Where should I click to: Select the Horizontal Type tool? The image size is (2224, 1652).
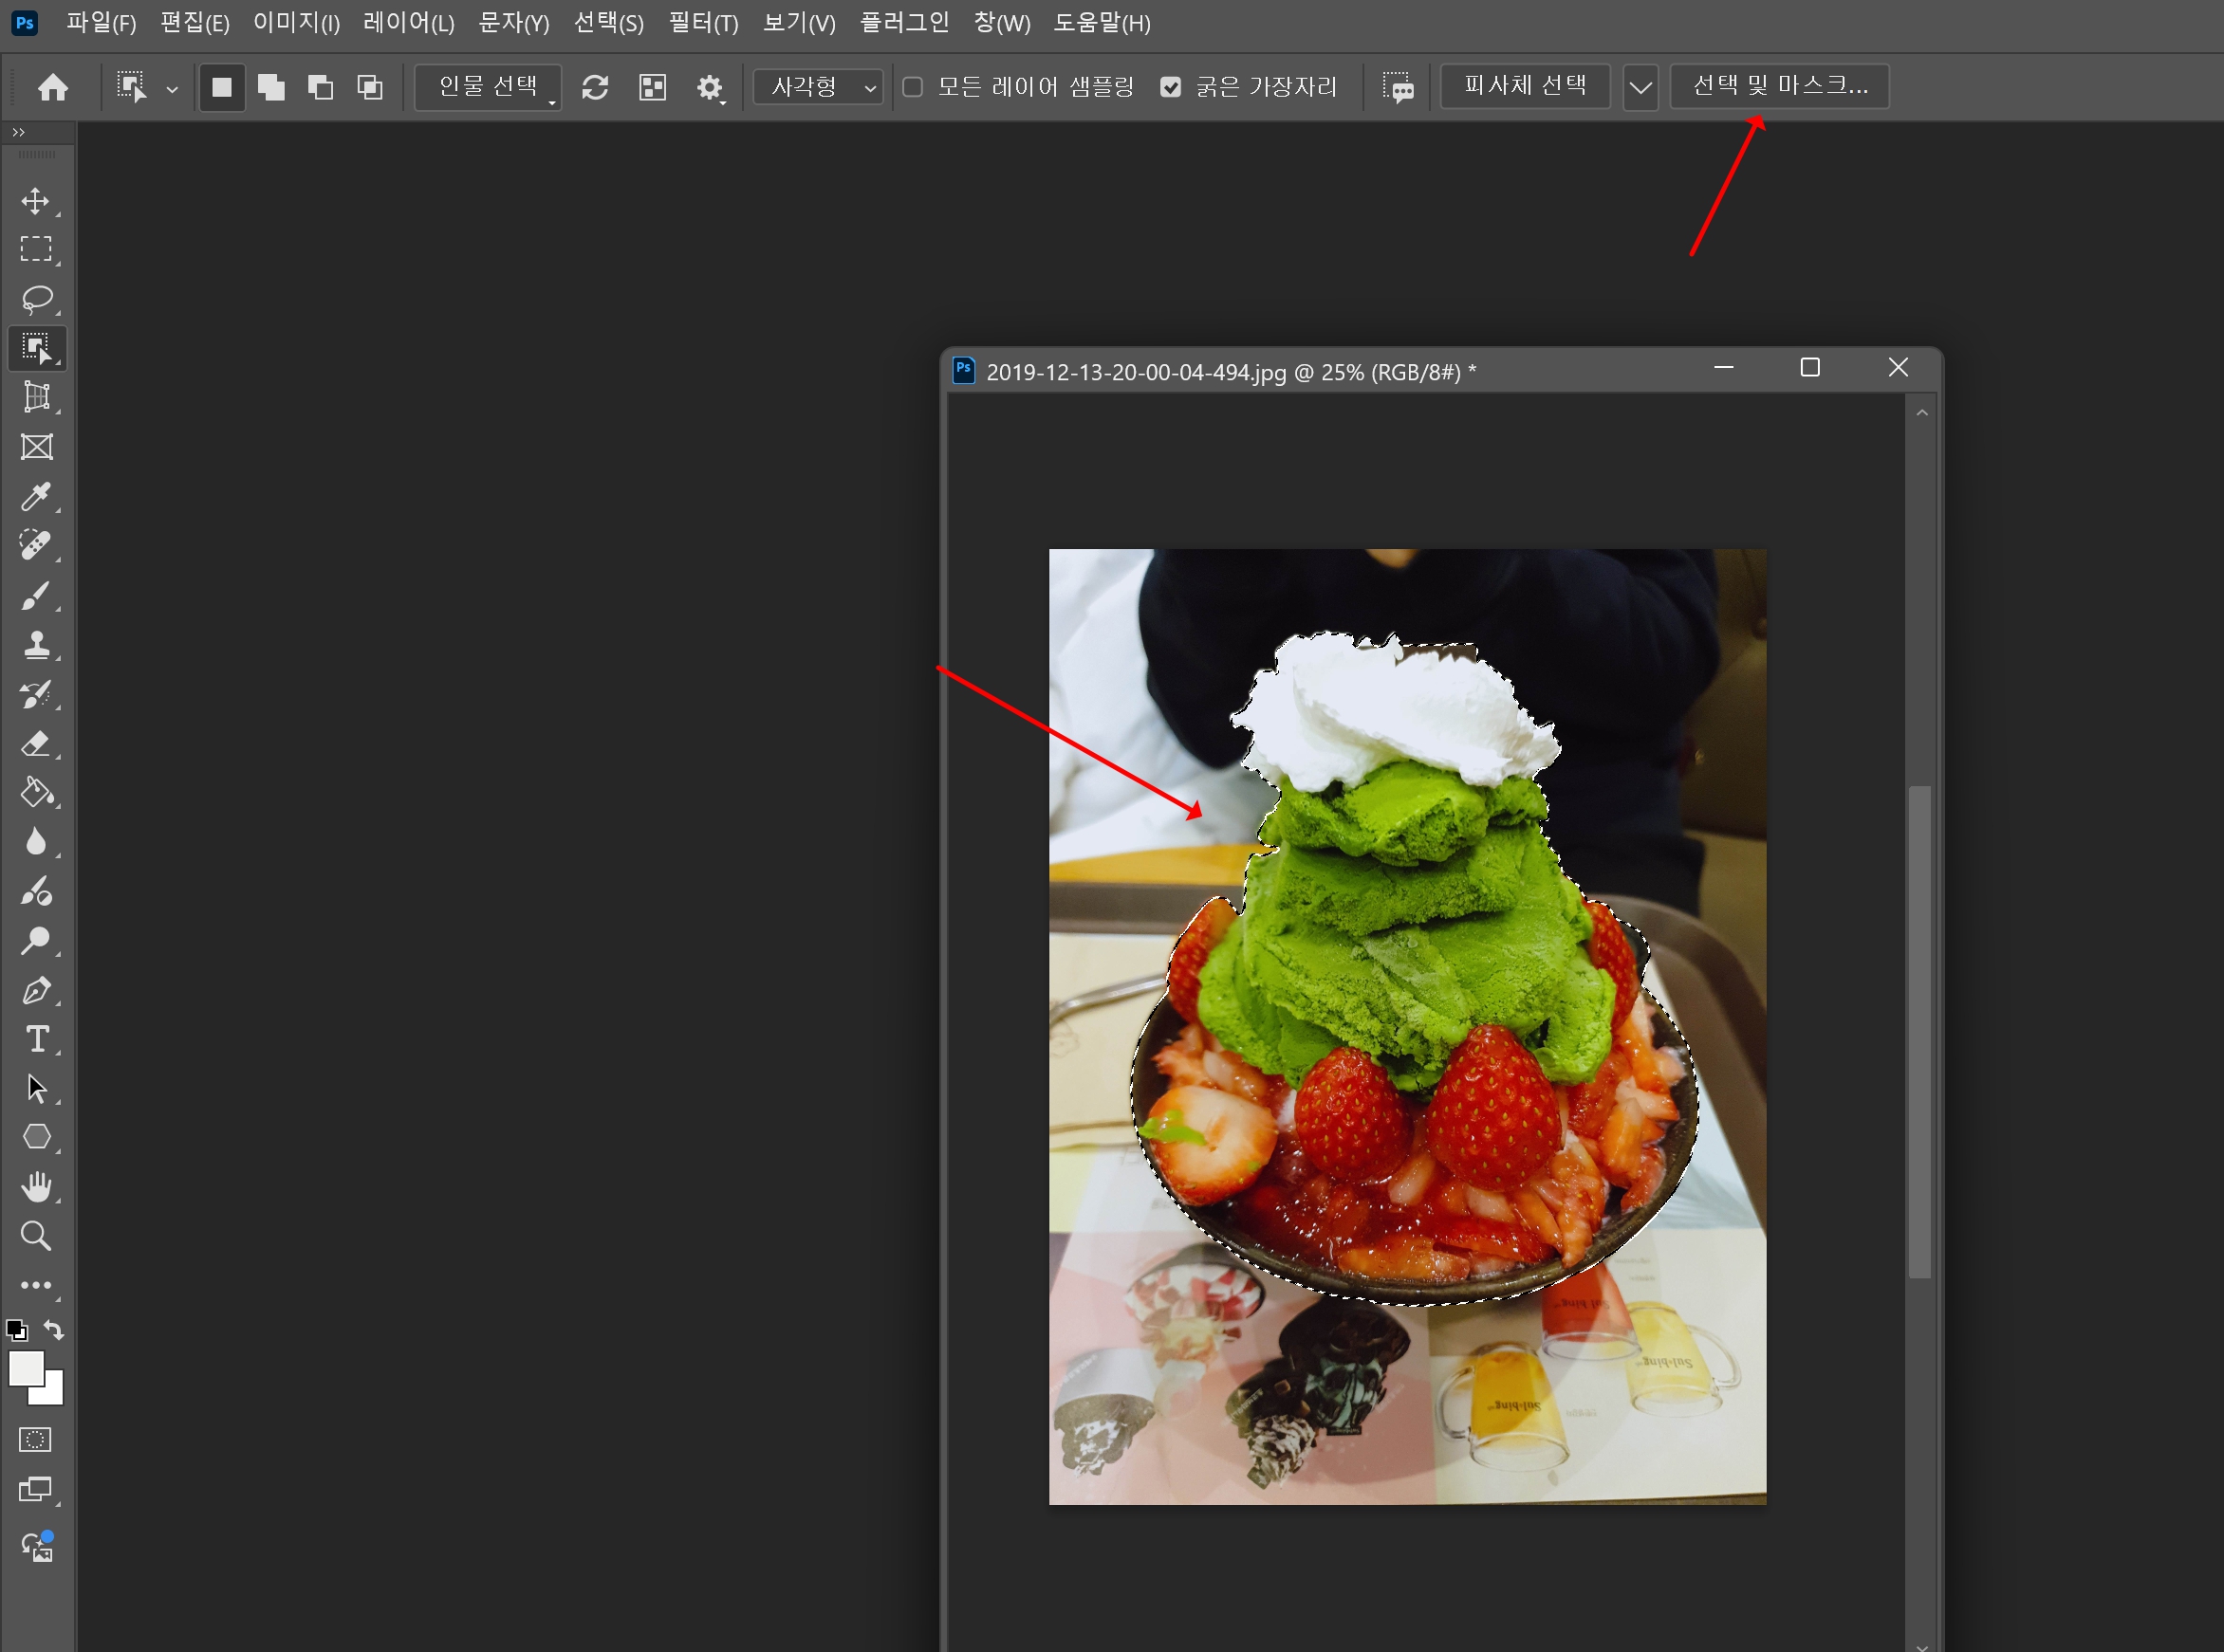[37, 1040]
